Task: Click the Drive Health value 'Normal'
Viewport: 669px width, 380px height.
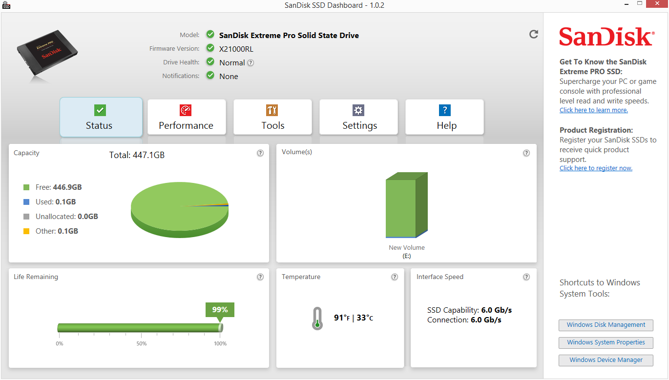Action: 232,62
